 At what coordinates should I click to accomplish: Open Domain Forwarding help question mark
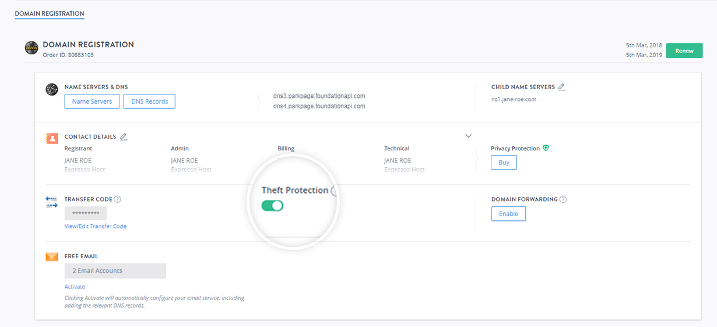pyautogui.click(x=563, y=199)
